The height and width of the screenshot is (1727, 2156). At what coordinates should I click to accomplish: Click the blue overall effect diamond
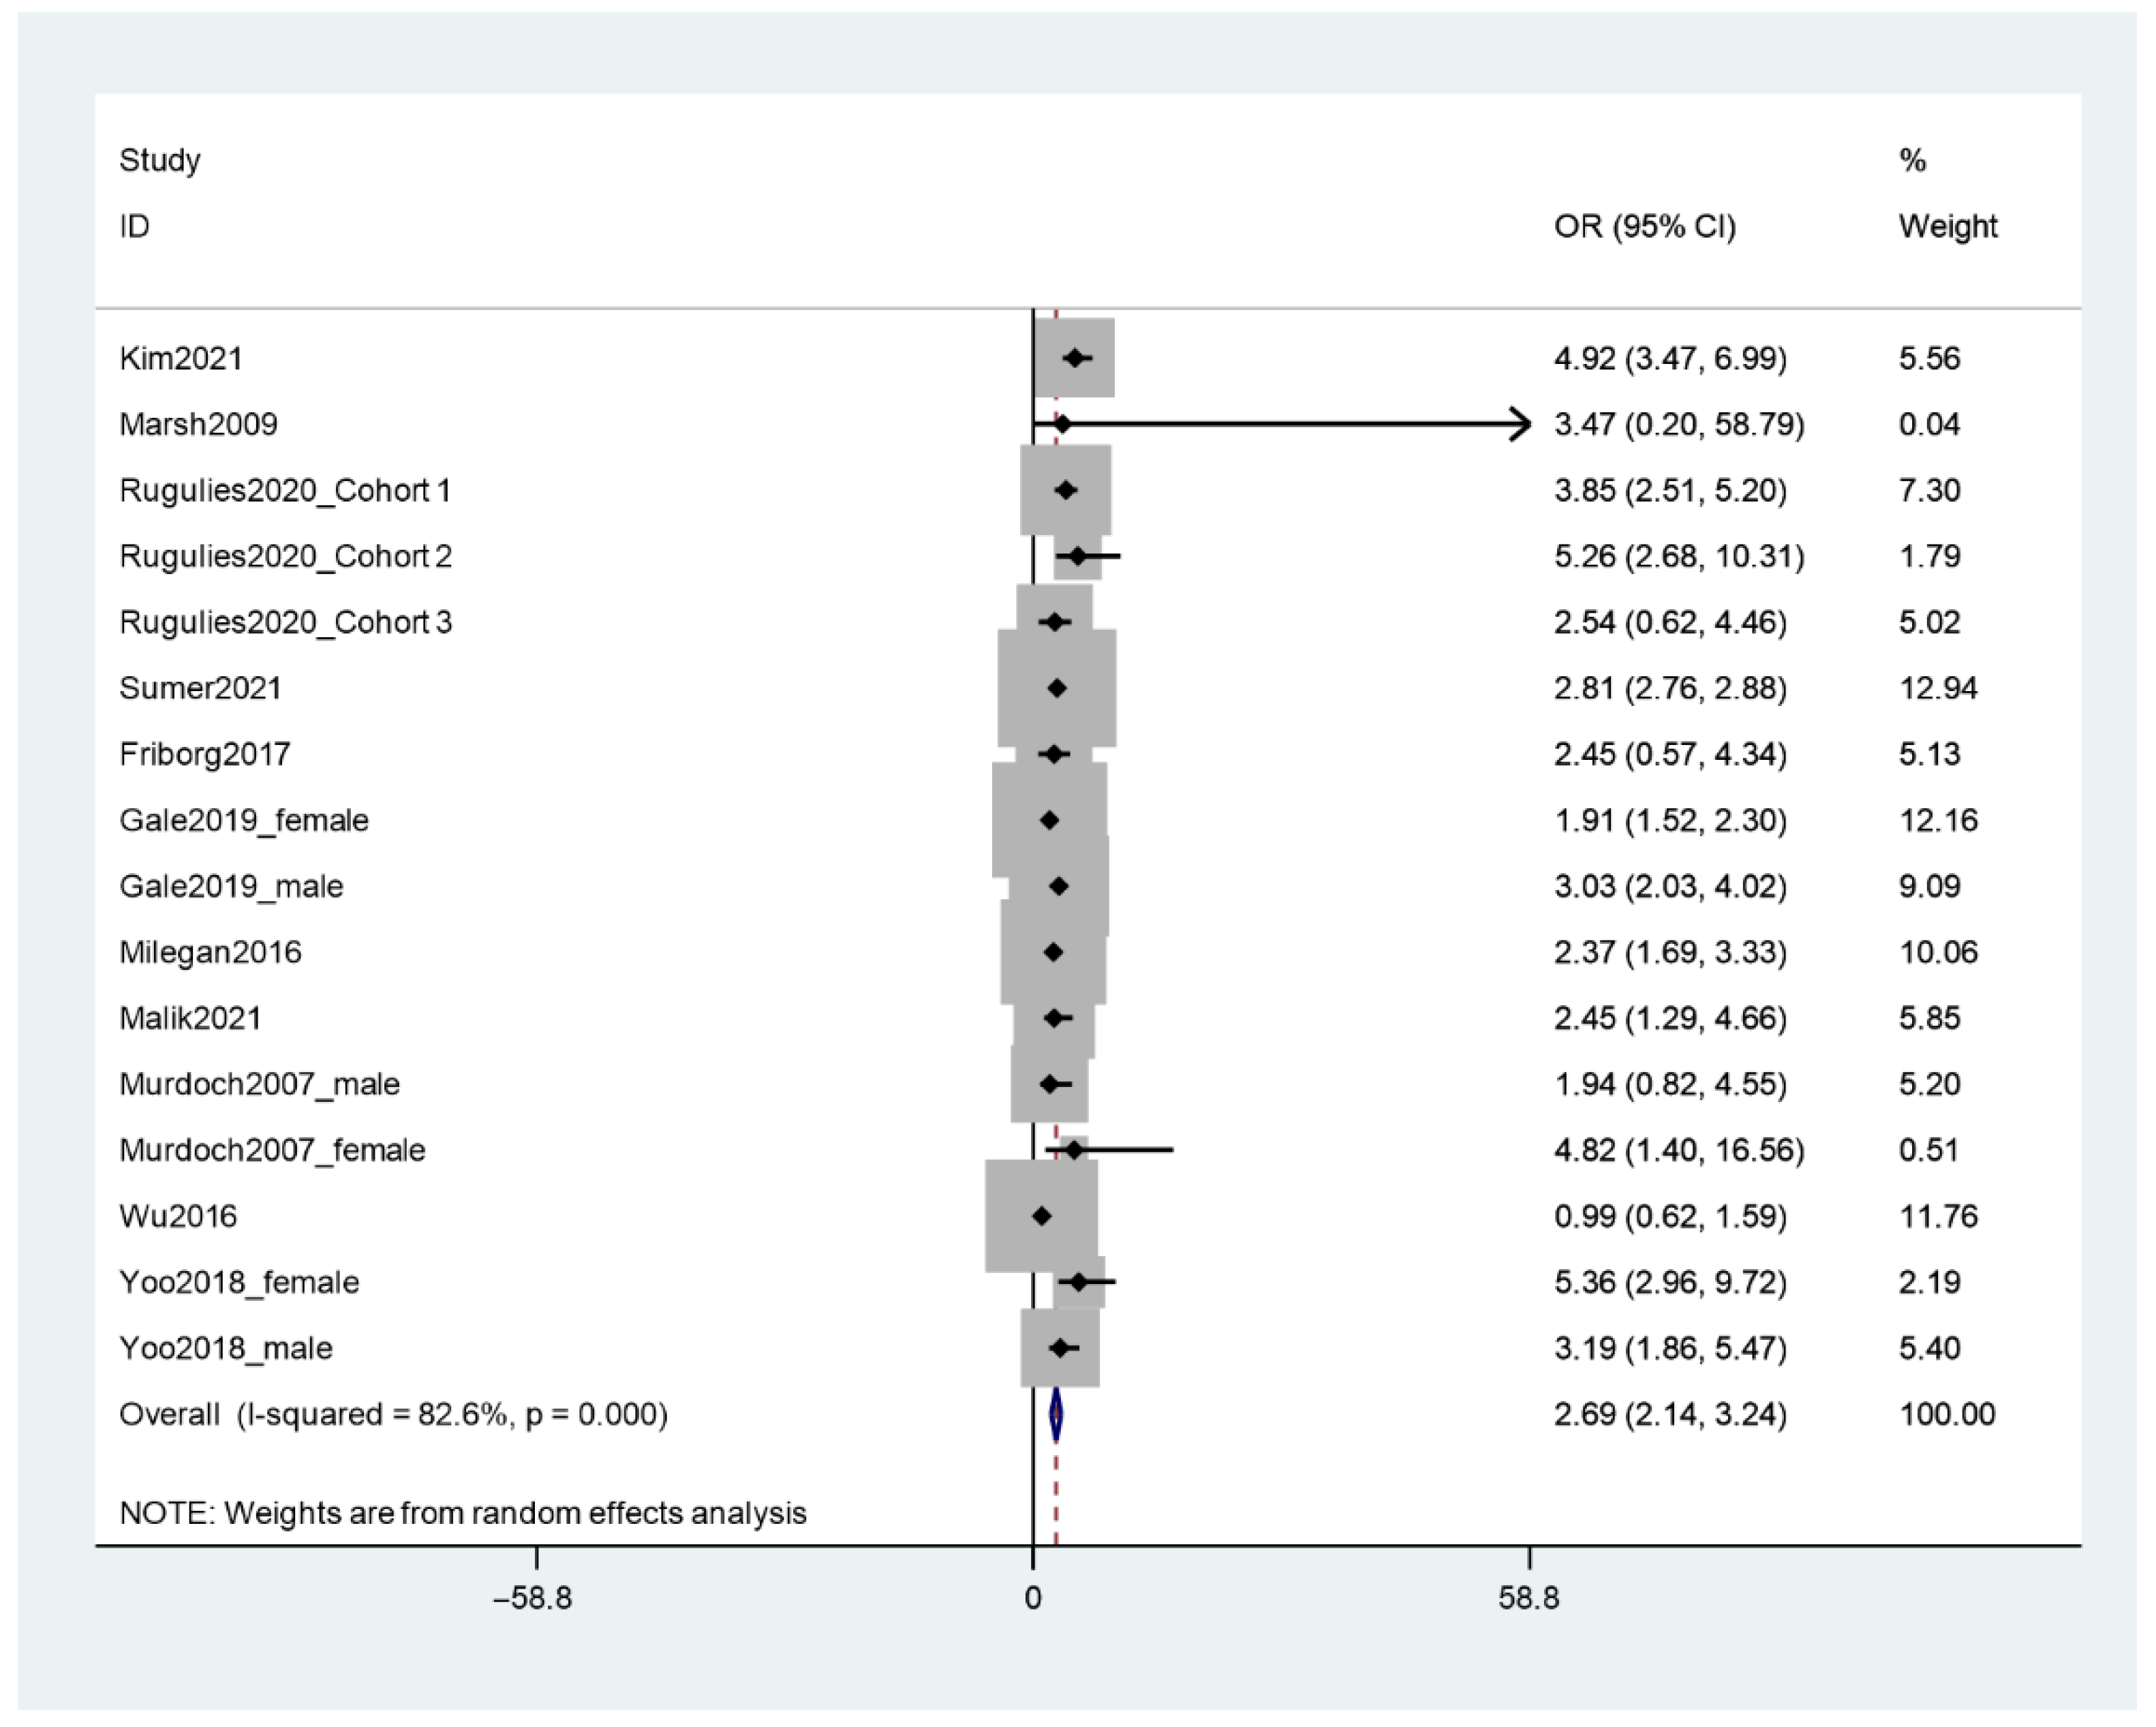[1056, 1415]
